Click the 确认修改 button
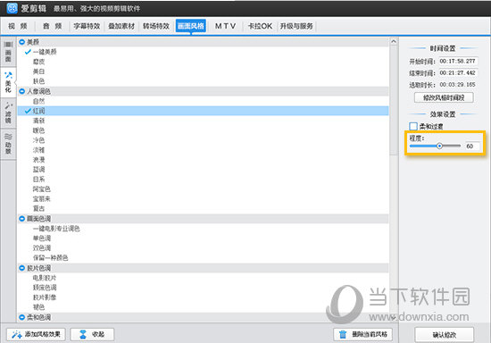This screenshot has width=491, height=343. tap(444, 335)
